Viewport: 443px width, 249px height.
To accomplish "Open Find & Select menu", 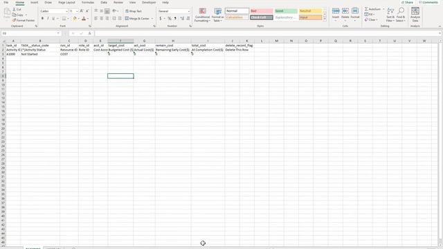I will [x=400, y=15].
